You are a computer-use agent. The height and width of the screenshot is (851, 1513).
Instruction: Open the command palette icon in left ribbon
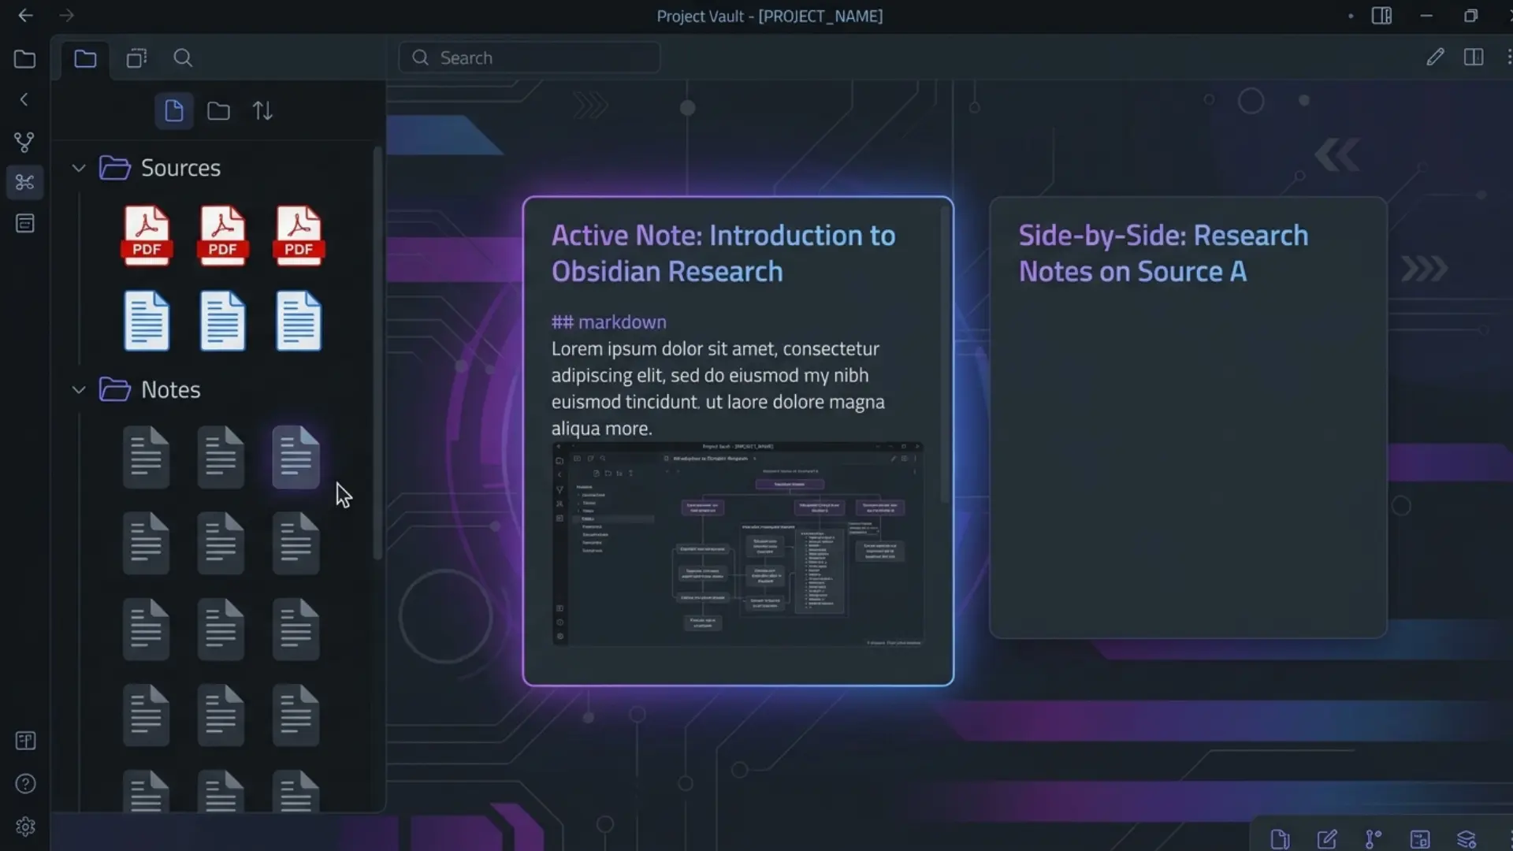coord(24,182)
